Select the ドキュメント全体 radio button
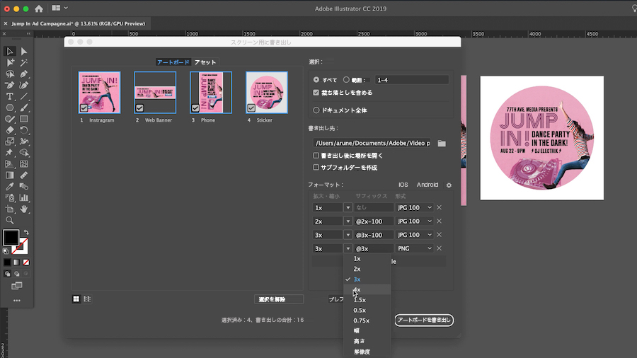 pyautogui.click(x=316, y=110)
